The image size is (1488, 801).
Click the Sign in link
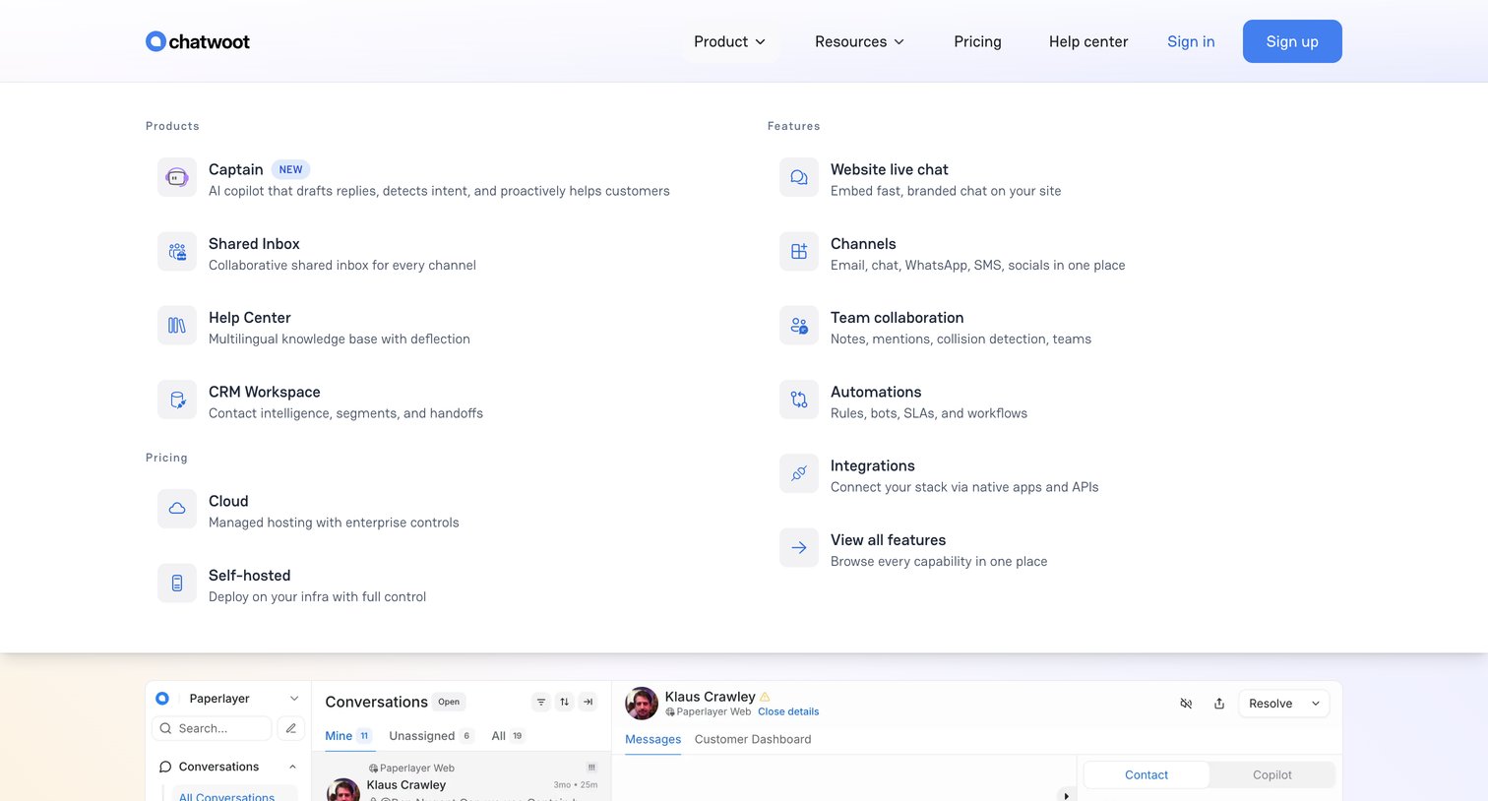coord(1191,41)
